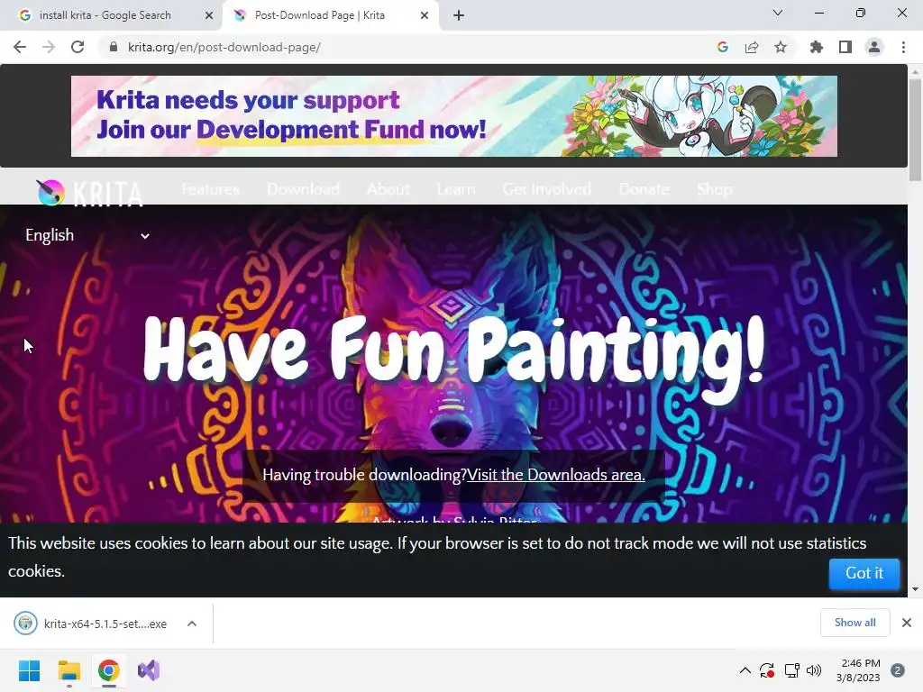
Task: Open the Get Involved menu item
Action: (x=547, y=189)
